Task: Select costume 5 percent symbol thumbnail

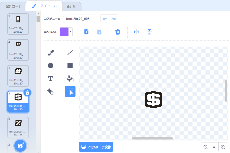Action: pyautogui.click(x=18, y=128)
